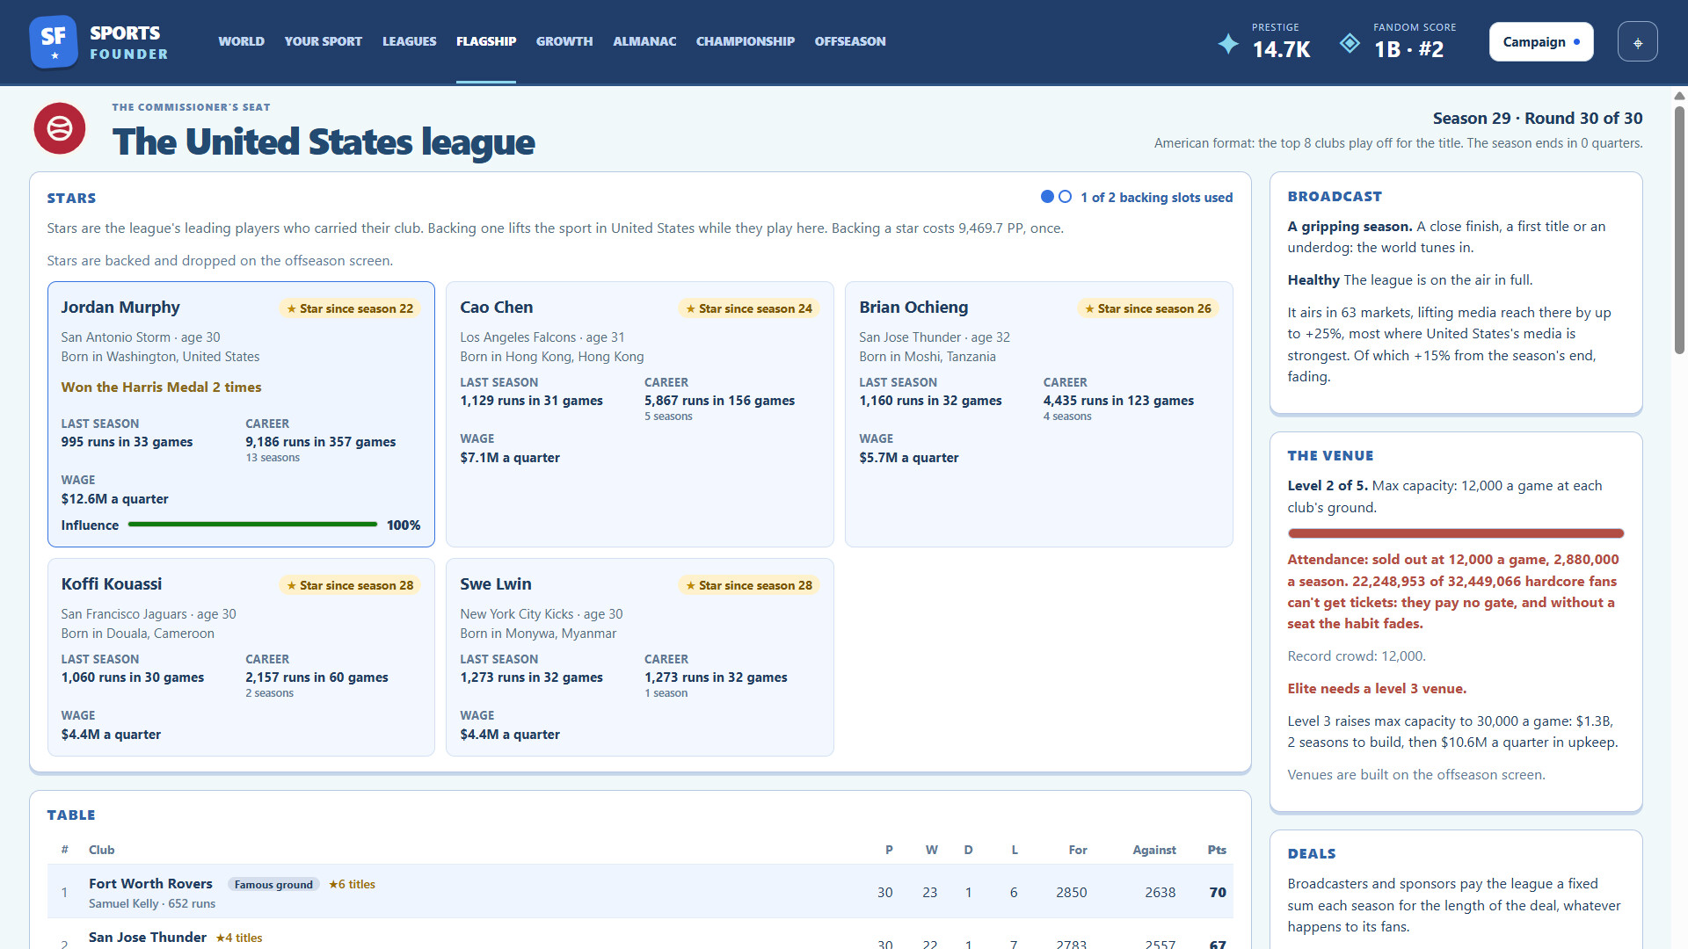Click the '14.7K' prestige value
Image resolution: width=1688 pixels, height=949 pixels.
tap(1281, 49)
